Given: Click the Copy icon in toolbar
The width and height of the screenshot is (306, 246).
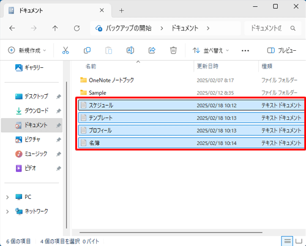Looking at the screenshot, I should click(x=87, y=50).
